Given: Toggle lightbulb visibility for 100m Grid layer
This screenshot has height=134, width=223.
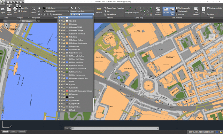Looking at the screenshot, I should coord(60,21).
